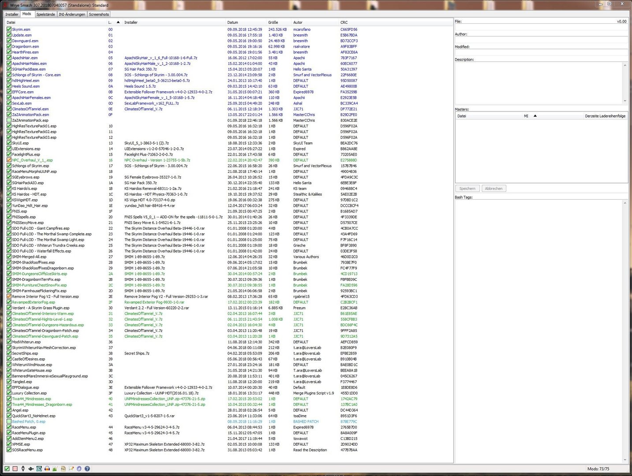Screen dimensions: 632x476
Task: Click the Mods: 73/75 status text
Action: [598, 469]
